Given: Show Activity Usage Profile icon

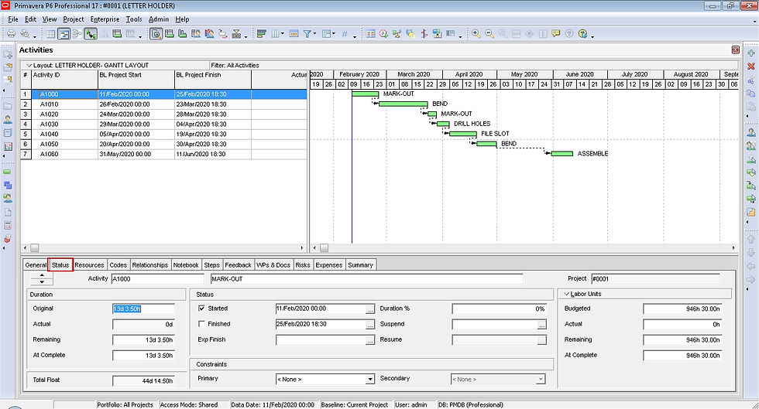Looking at the screenshot, I should (x=183, y=34).
